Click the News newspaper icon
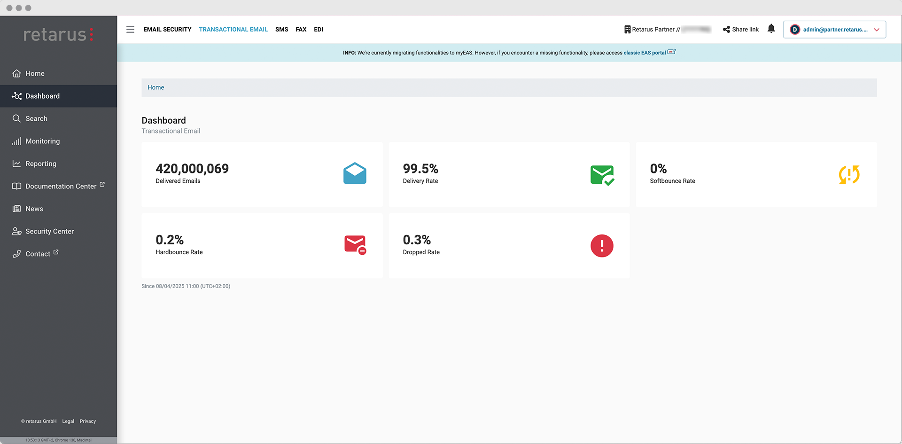This screenshot has height=444, width=902. point(16,209)
